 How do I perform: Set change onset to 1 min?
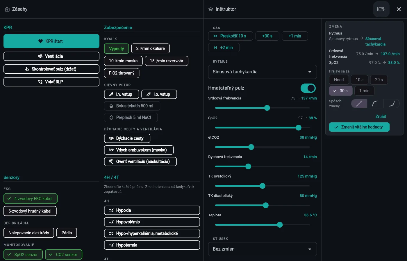click(x=364, y=91)
